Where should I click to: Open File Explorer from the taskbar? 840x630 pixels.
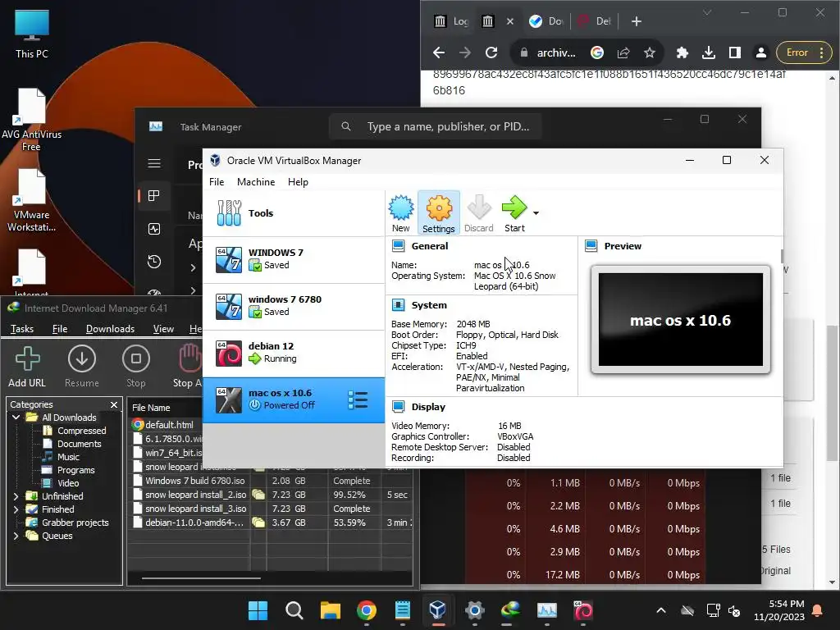tap(331, 610)
